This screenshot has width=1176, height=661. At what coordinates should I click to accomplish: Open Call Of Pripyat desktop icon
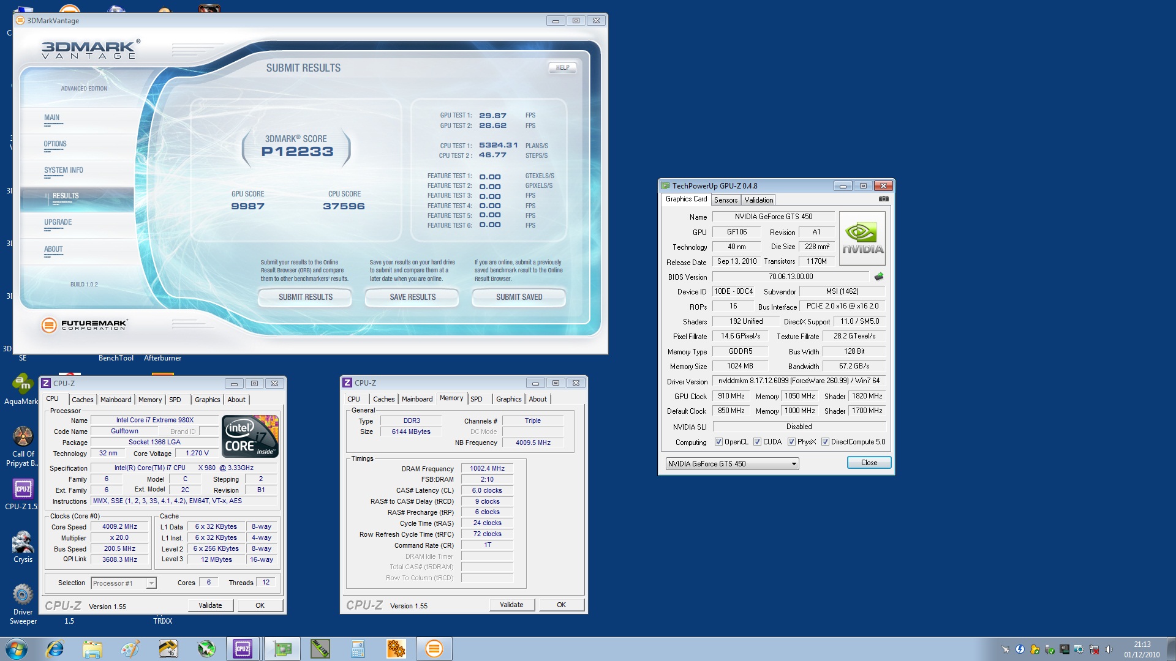[23, 438]
